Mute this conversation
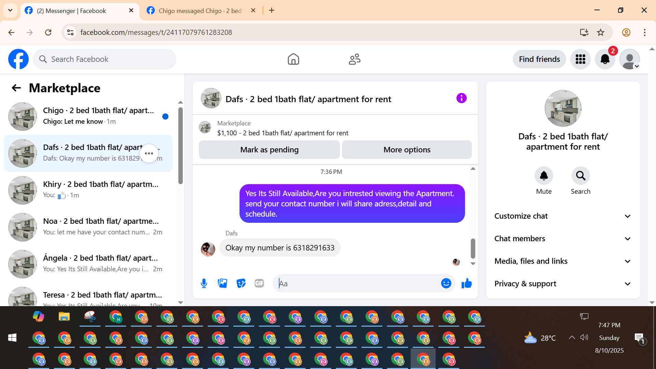The width and height of the screenshot is (656, 369). (544, 176)
